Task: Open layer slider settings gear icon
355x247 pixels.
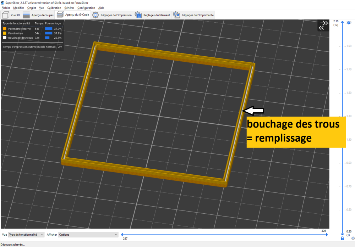Action: tap(353, 238)
